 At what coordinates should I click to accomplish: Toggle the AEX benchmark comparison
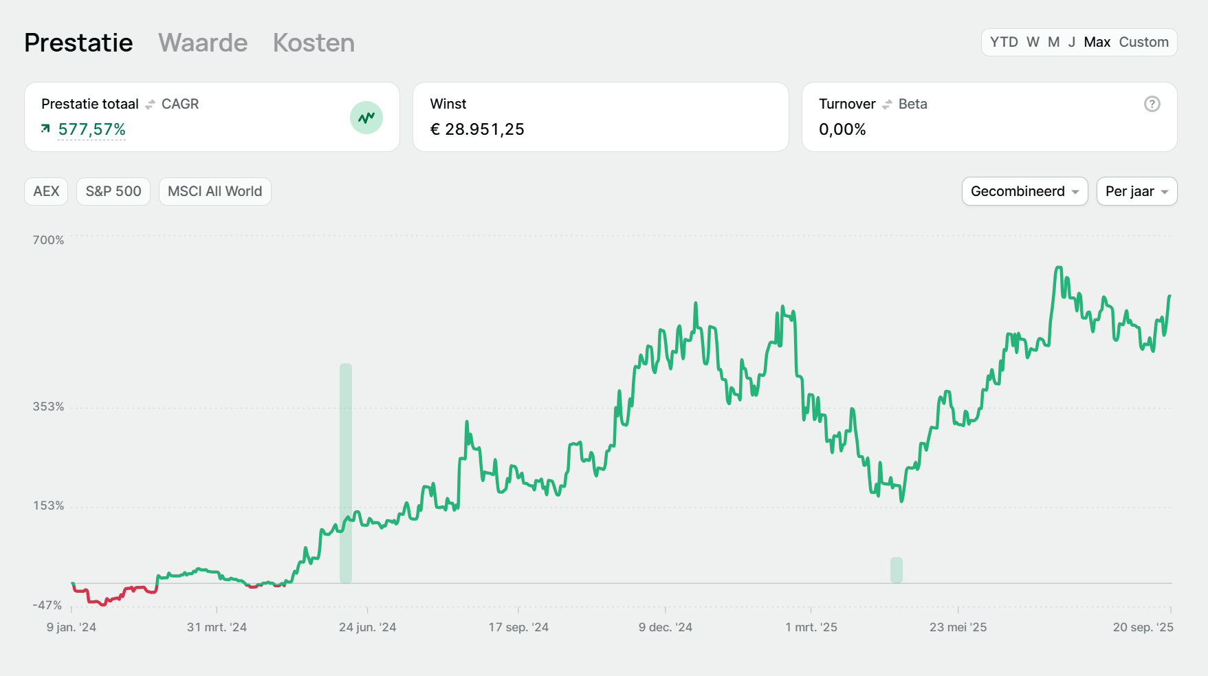(x=46, y=191)
